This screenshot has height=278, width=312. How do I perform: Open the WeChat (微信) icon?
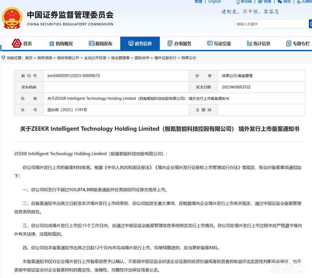(280, 2)
